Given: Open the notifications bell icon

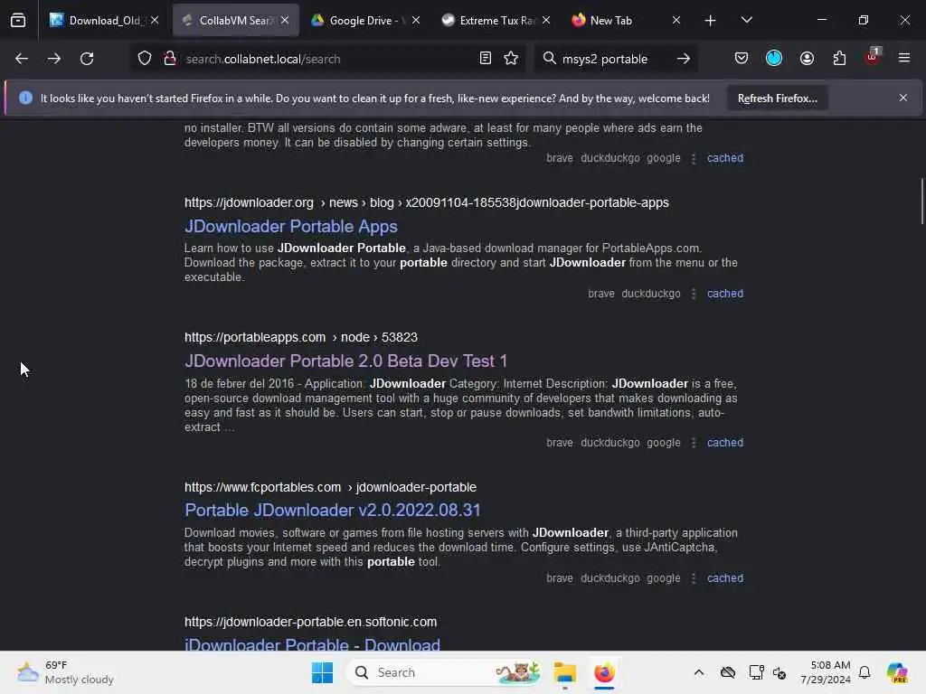Looking at the screenshot, I should click(x=865, y=672).
